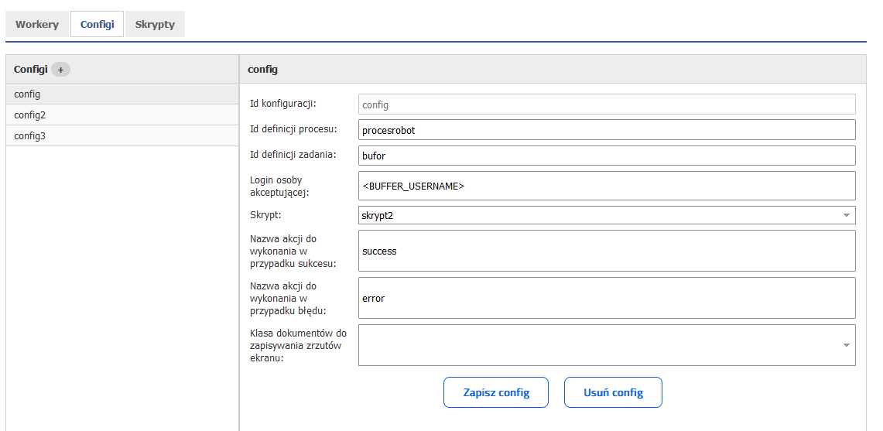Focus the Id konfiguracji field

(x=607, y=104)
